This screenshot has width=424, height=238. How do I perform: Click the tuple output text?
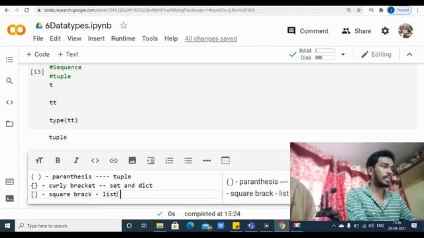coord(58,137)
